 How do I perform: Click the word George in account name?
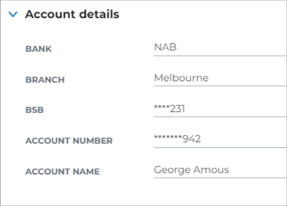(172, 170)
